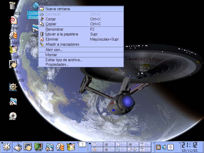Select the KMail desktop shortcut
This screenshot has height=153, width=204.
tap(13, 35)
